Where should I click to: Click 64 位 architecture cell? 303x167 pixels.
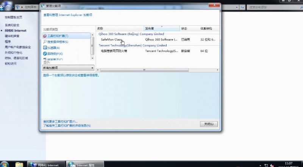pyautogui.click(x=204, y=51)
